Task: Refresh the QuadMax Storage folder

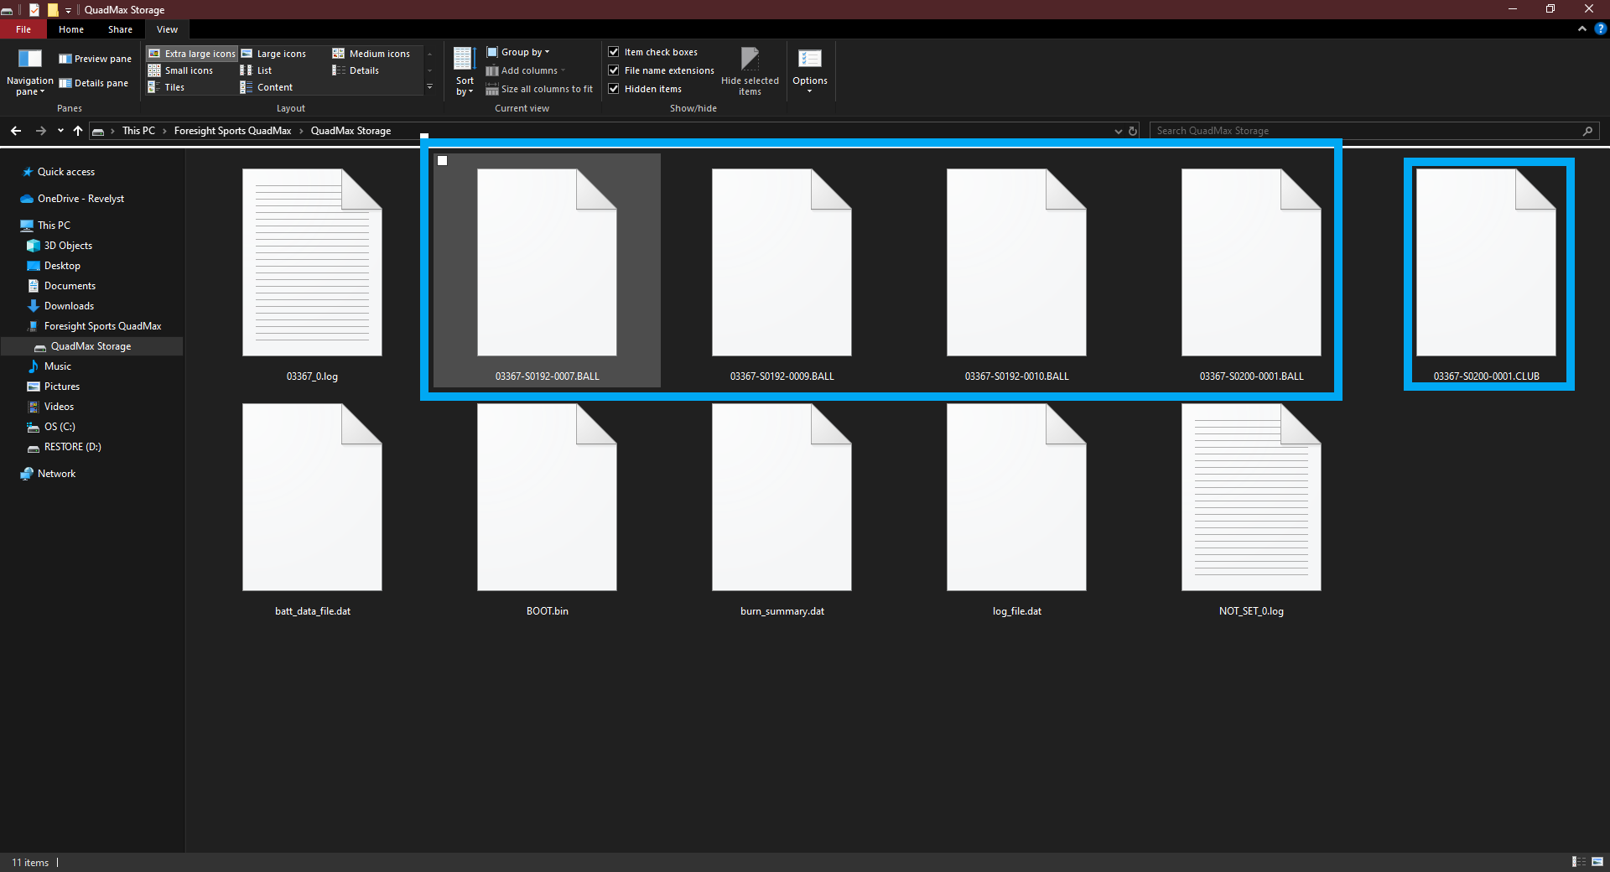Action: pos(1133,131)
